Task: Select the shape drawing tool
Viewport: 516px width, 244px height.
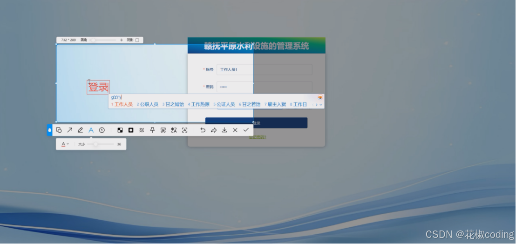Action: tap(59, 130)
